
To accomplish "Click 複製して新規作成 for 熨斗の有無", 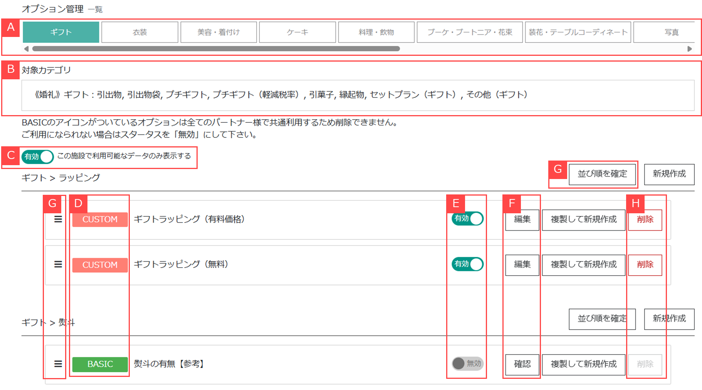I will pyautogui.click(x=583, y=364).
